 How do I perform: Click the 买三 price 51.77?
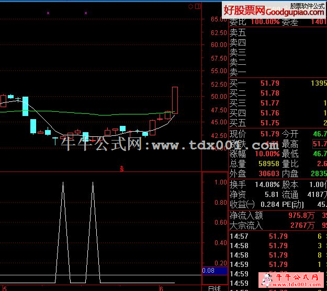[269, 103]
